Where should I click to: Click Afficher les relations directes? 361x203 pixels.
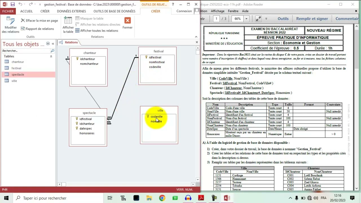tap(98, 25)
